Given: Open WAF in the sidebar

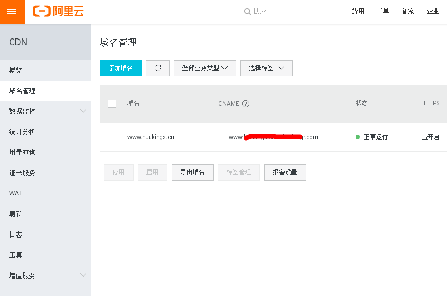Looking at the screenshot, I should (46, 193).
